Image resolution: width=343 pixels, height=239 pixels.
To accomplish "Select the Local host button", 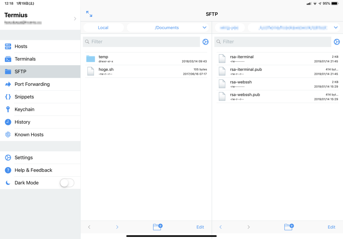I will tap(103, 28).
